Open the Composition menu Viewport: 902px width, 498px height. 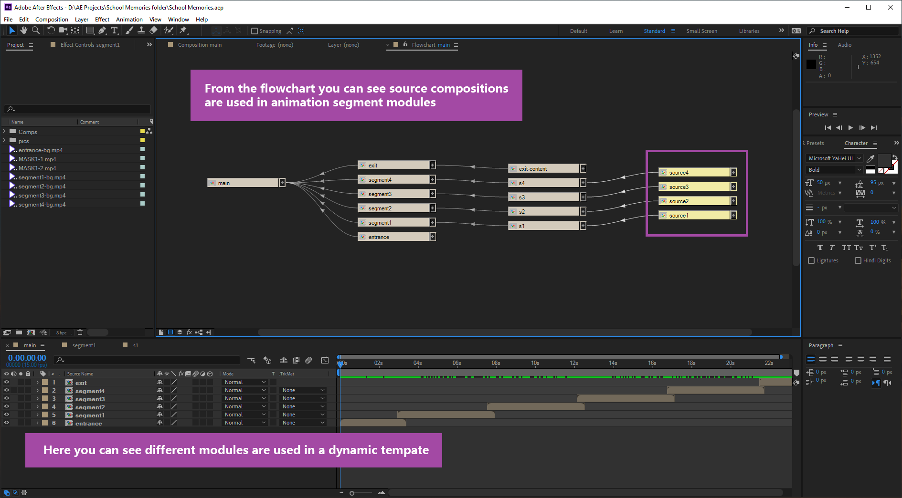click(x=52, y=20)
